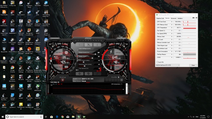Click the profile lock icon in Afterburner

pyautogui.click(x=119, y=77)
